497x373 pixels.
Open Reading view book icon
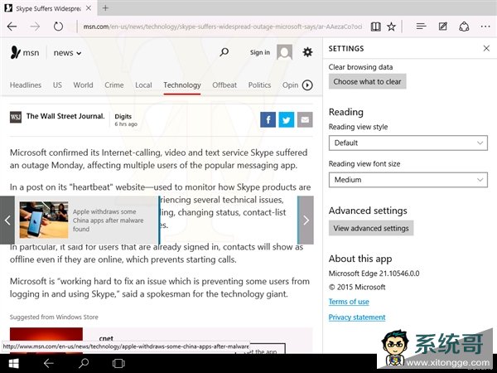[375, 27]
